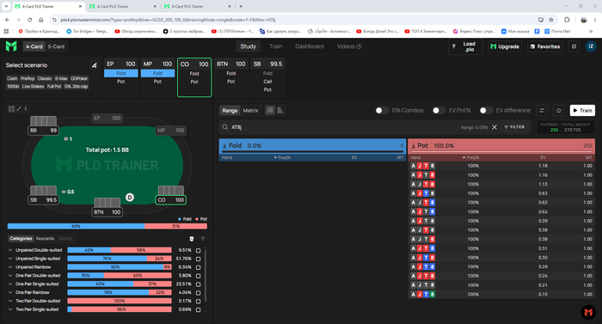Turn on the EV difference switch
The width and height of the screenshot is (602, 324).
coord(486,111)
